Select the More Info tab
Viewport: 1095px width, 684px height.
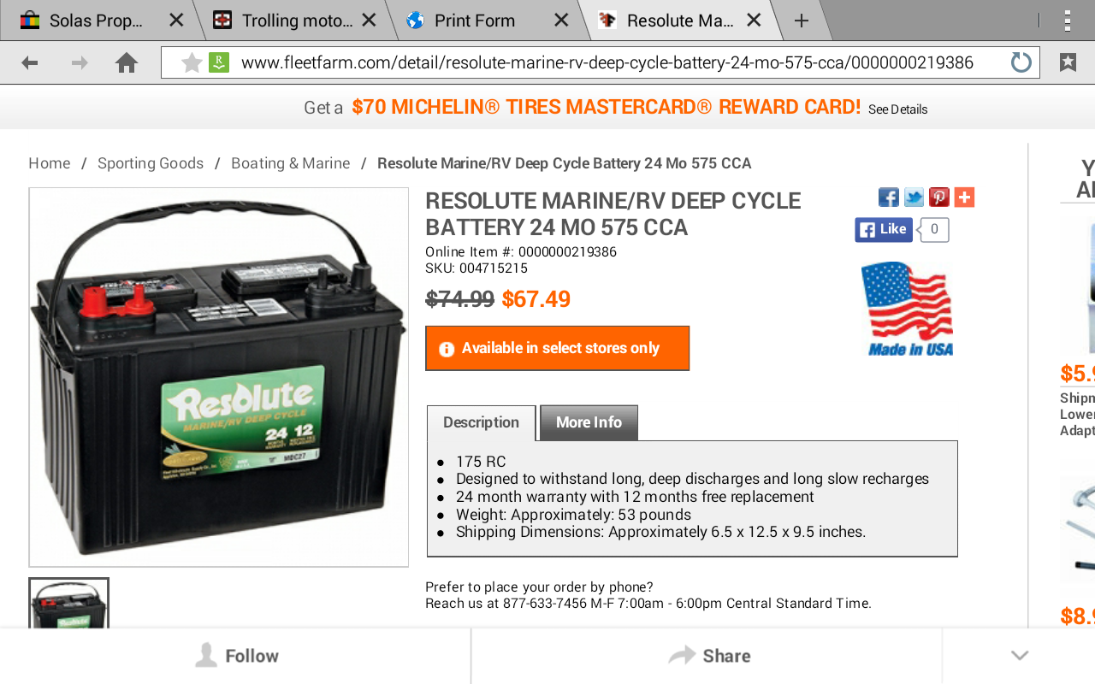tap(589, 422)
